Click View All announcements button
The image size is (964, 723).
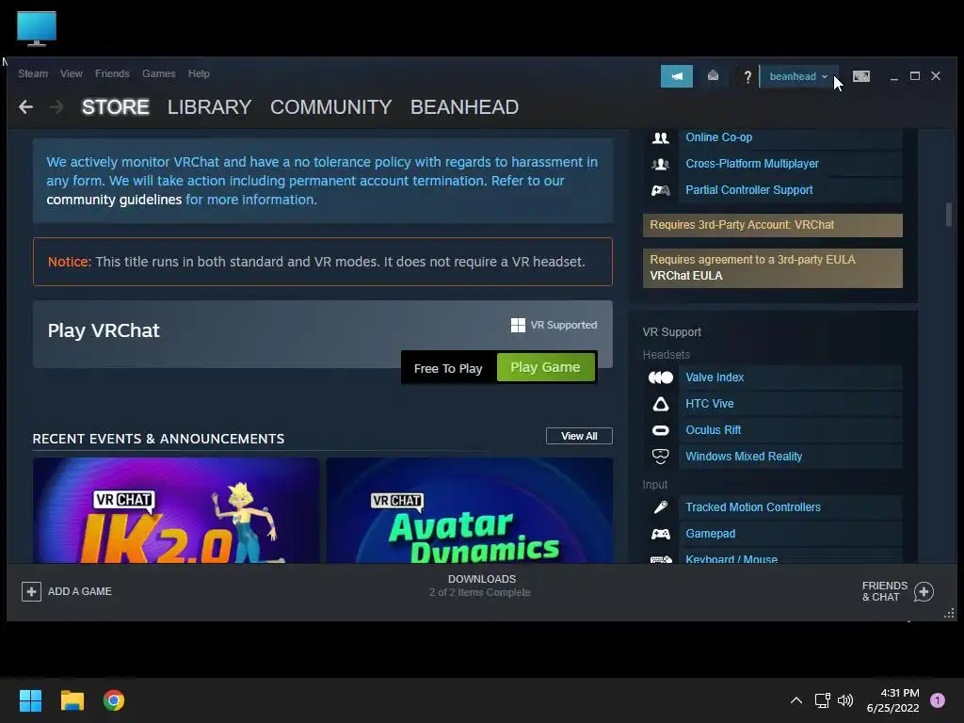[x=579, y=436]
